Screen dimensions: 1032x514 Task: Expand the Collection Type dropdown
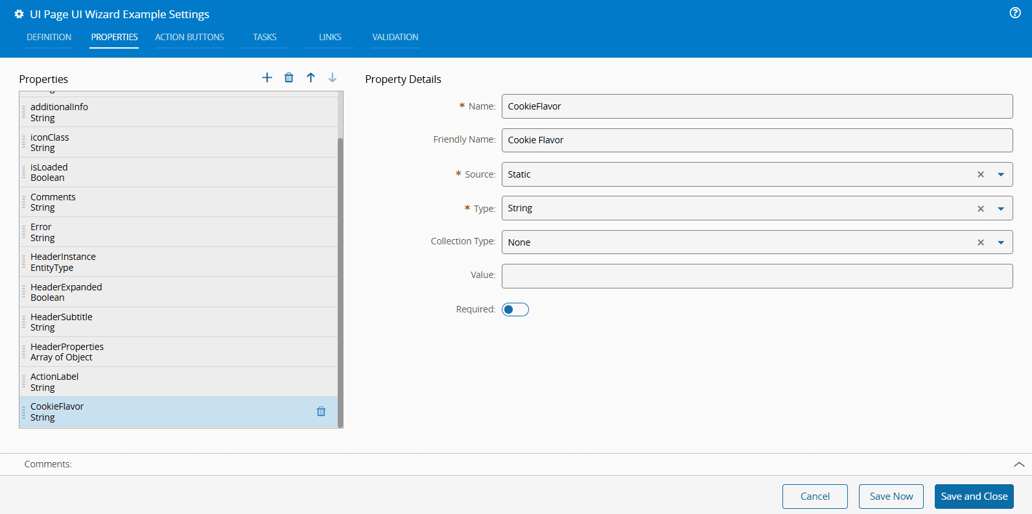coord(1001,242)
